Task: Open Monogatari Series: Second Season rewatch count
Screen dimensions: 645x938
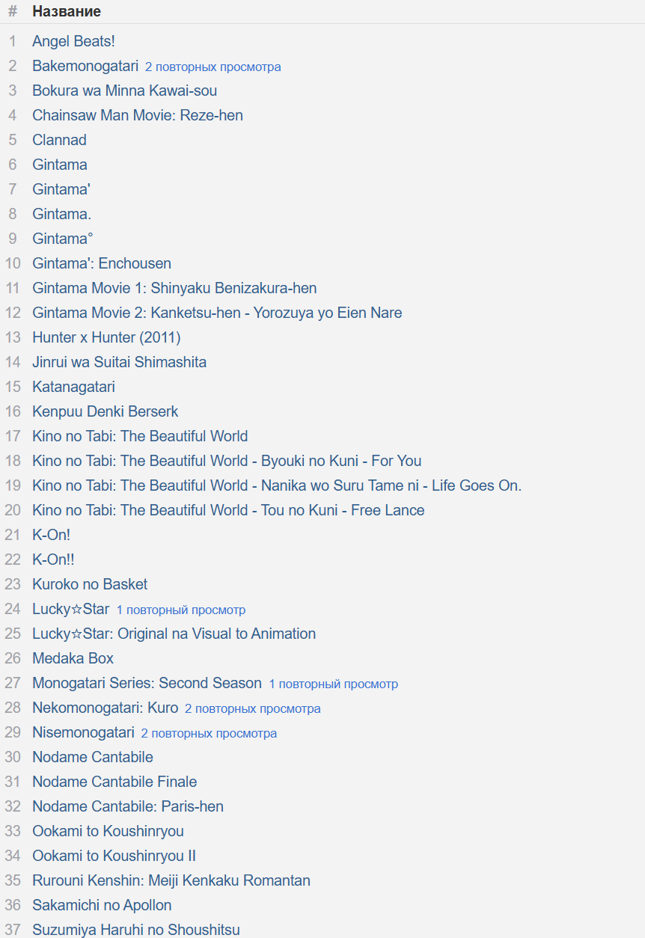Action: pyautogui.click(x=334, y=684)
